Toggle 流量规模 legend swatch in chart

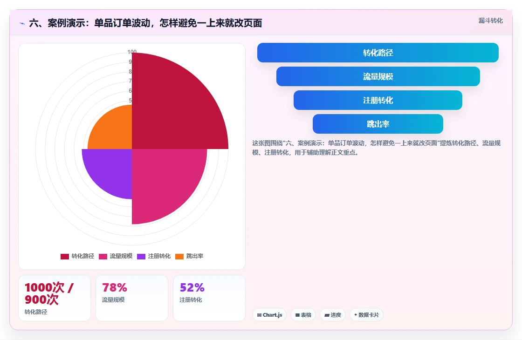(103, 256)
